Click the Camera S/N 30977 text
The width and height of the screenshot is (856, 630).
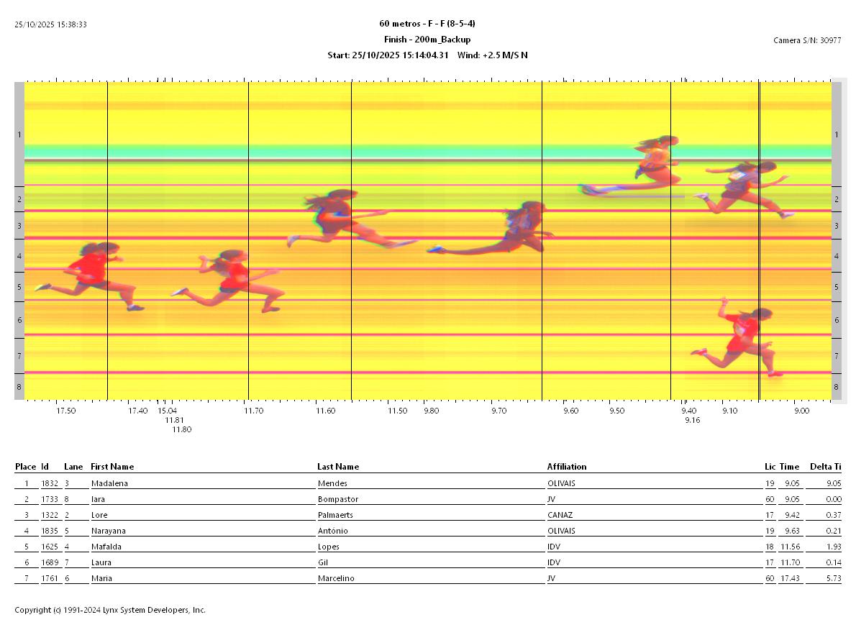tap(806, 40)
